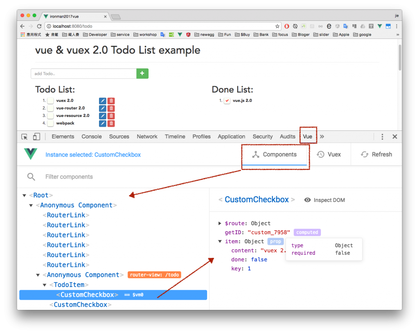Click the site info icon in address bar
This screenshot has width=419, height=334.
[49, 26]
